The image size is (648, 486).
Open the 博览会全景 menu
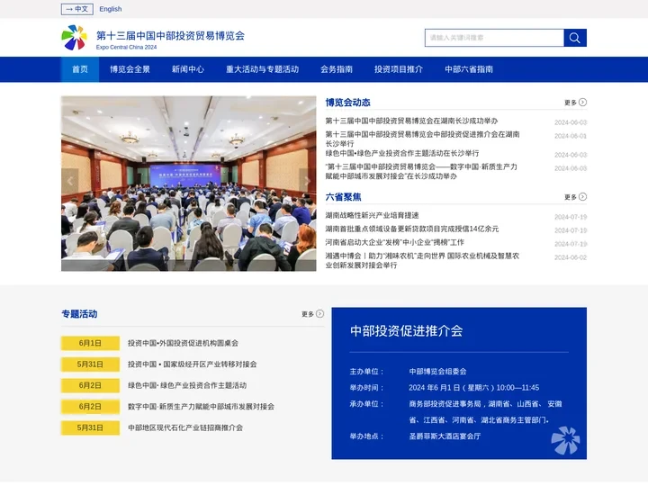pyautogui.click(x=130, y=69)
